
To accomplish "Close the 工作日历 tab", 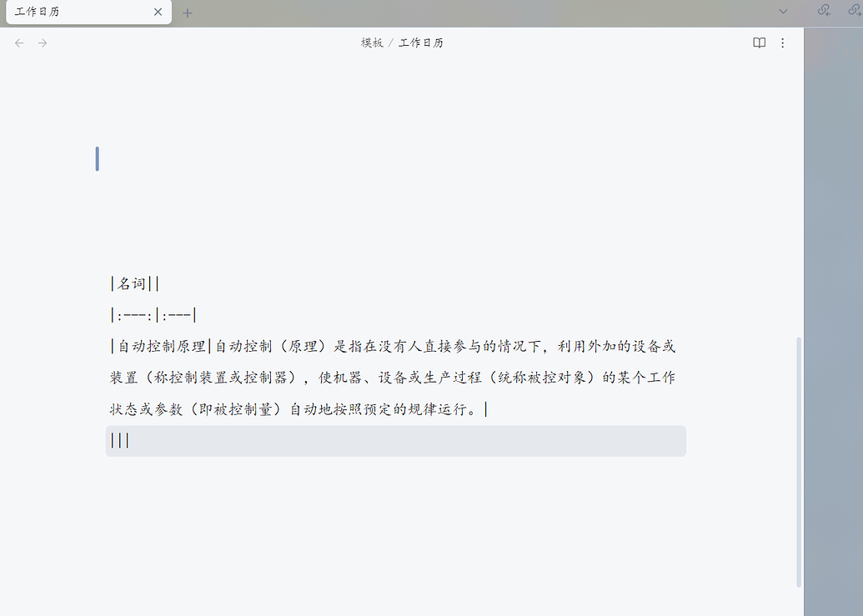I will pyautogui.click(x=158, y=12).
